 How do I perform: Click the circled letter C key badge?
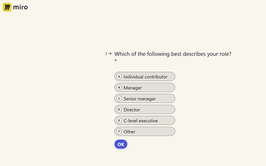tap(119, 99)
